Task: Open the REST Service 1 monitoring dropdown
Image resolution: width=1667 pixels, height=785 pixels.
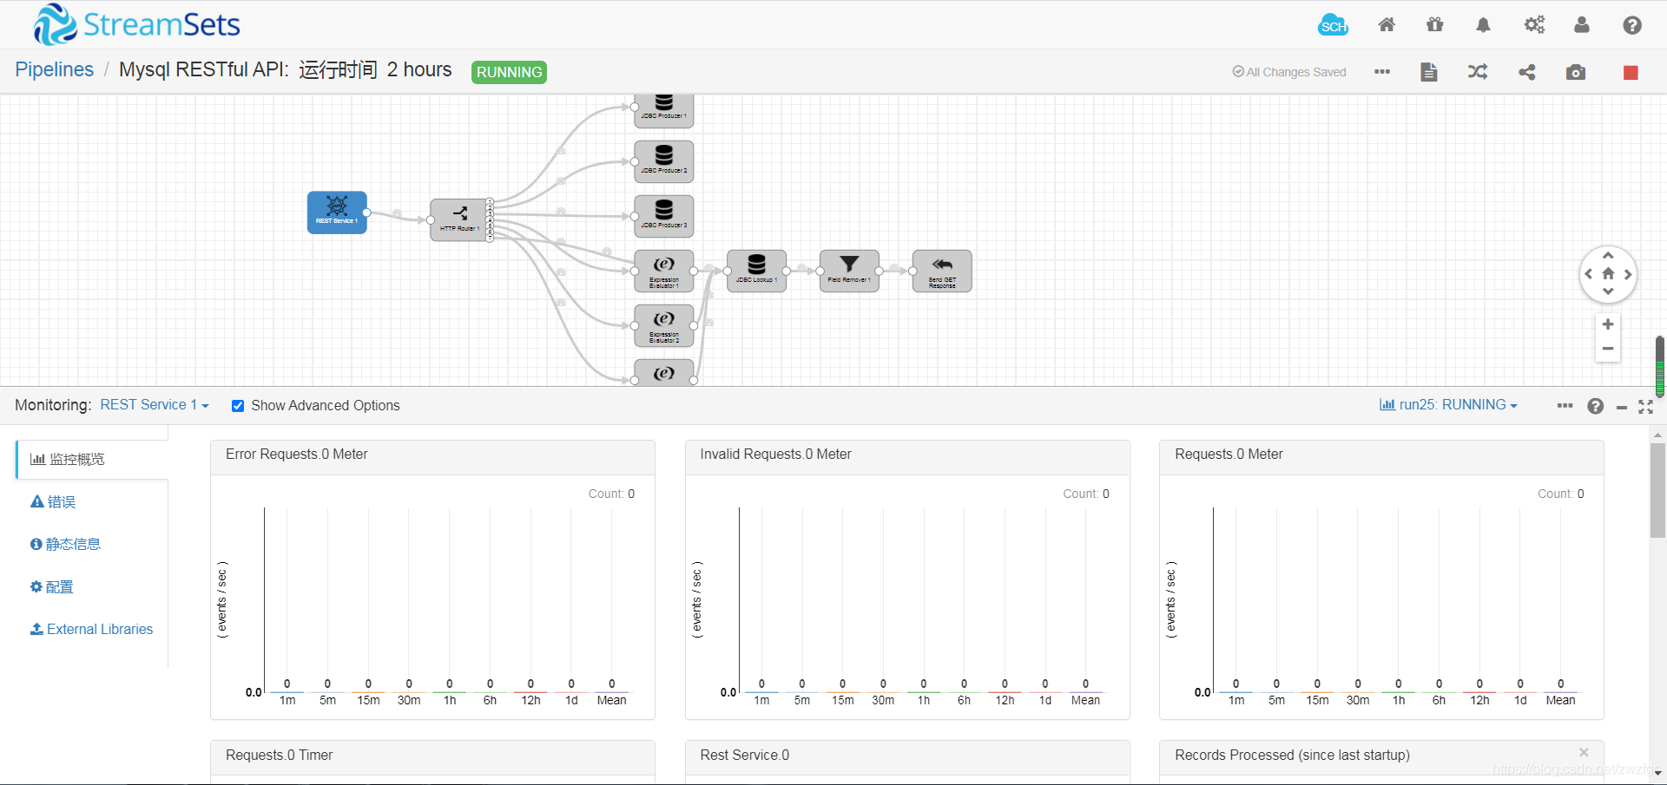Action: (x=155, y=405)
